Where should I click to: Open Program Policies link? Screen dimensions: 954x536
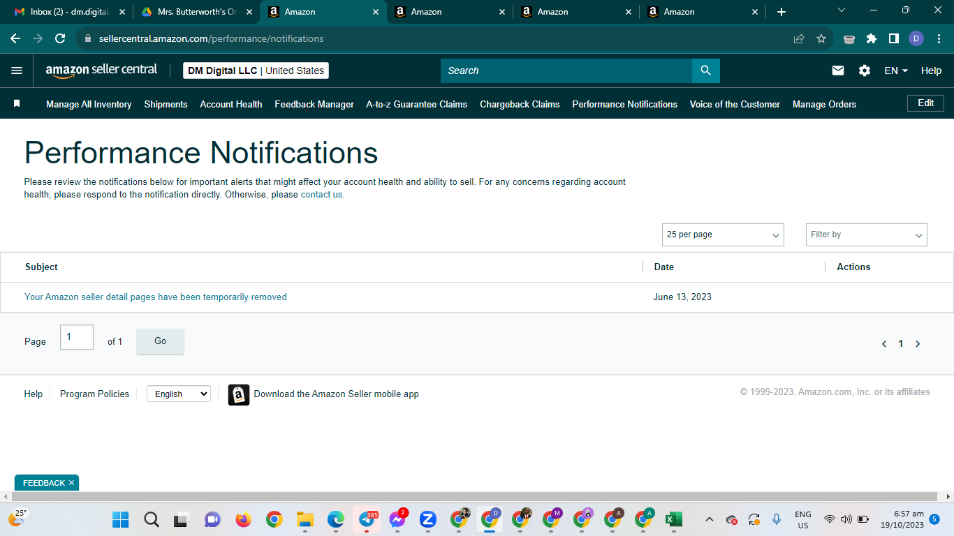click(94, 394)
